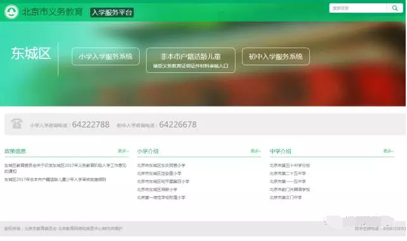This screenshot has height=241, width=407.
Task: Click the 北京市义务教育 circular logo
Action: tap(11, 11)
